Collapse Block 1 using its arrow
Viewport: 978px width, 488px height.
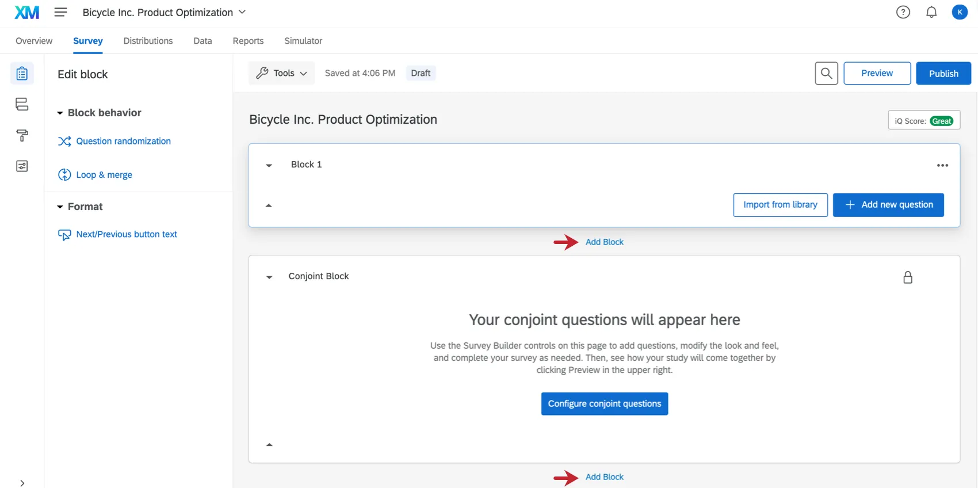[x=269, y=165]
